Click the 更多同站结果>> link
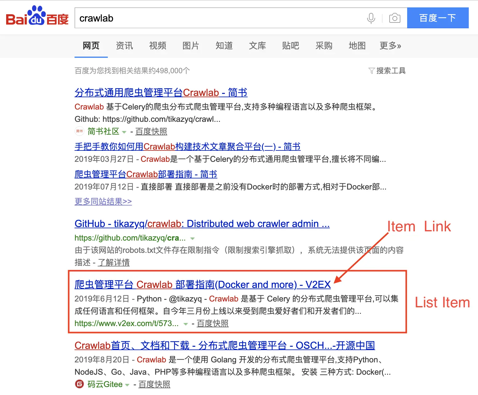The height and width of the screenshot is (395, 478). coord(103,201)
